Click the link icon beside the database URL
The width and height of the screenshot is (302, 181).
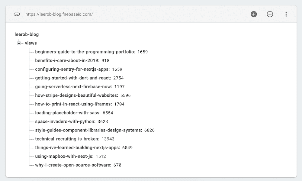[x=17, y=14]
